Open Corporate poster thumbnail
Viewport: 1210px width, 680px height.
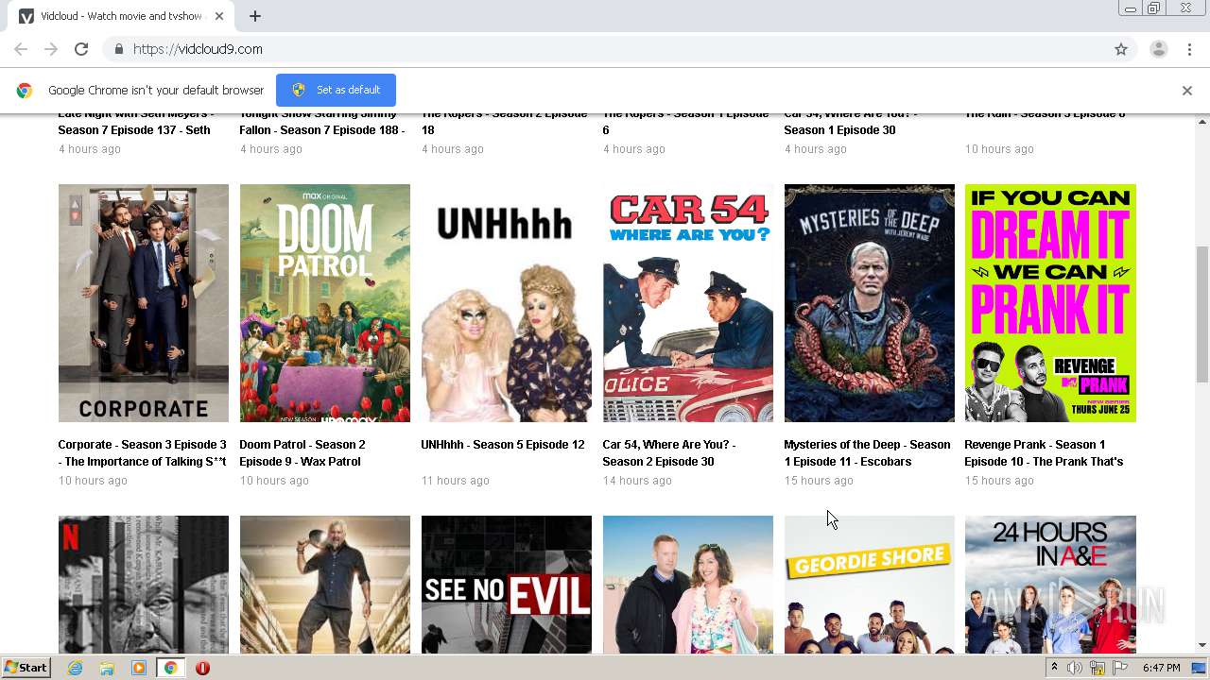tap(144, 303)
